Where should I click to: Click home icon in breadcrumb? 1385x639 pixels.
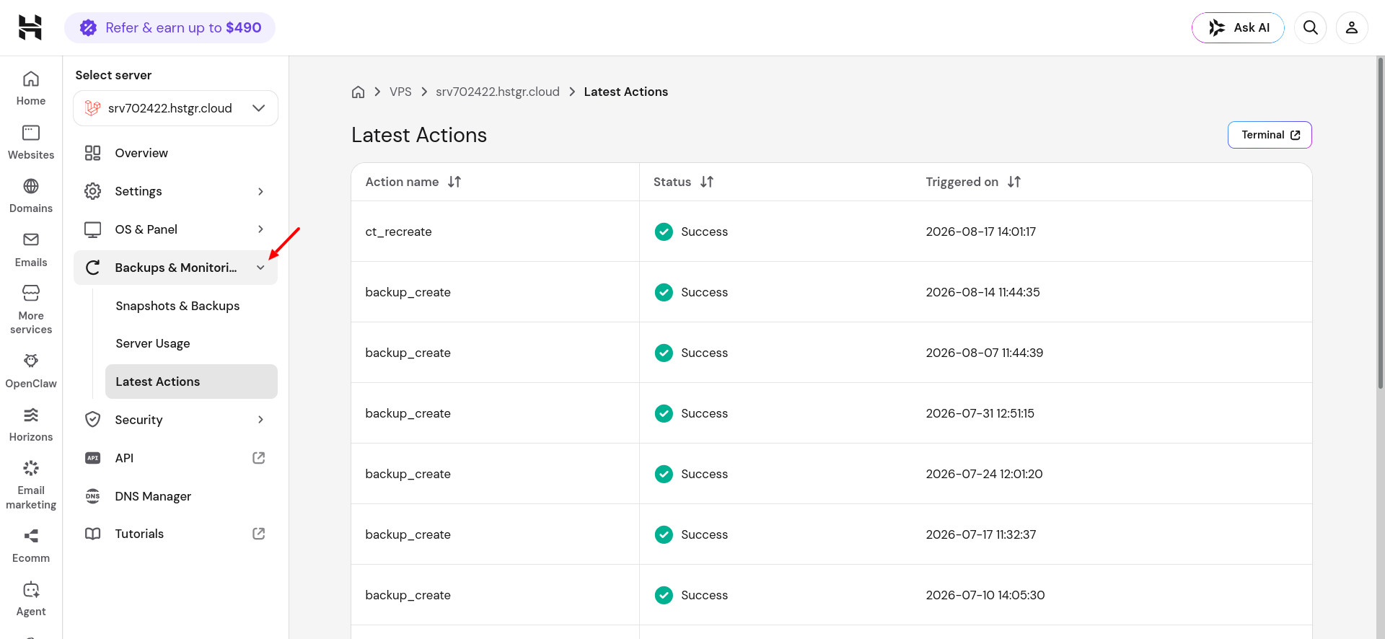point(358,92)
